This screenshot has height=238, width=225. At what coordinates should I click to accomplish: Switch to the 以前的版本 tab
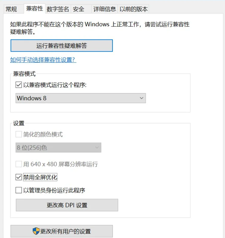coord(133,9)
